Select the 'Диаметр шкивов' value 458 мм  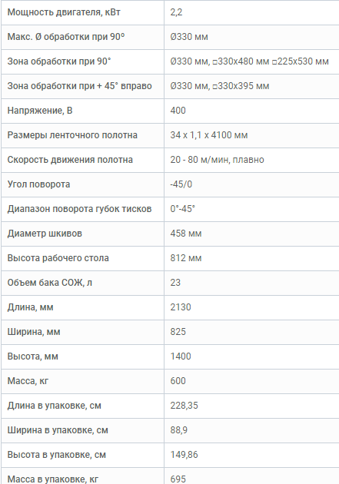click(x=186, y=234)
